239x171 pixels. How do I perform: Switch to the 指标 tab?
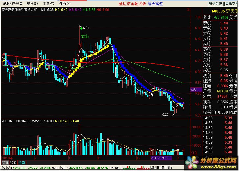coord(5,163)
